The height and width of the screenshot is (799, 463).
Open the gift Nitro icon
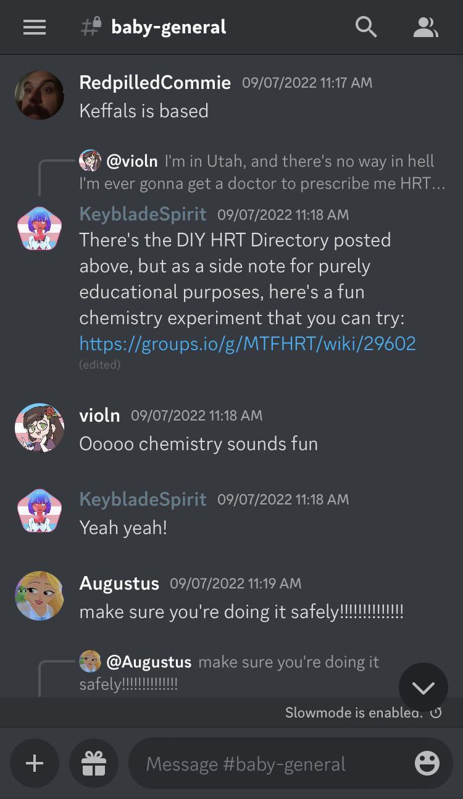coord(94,764)
